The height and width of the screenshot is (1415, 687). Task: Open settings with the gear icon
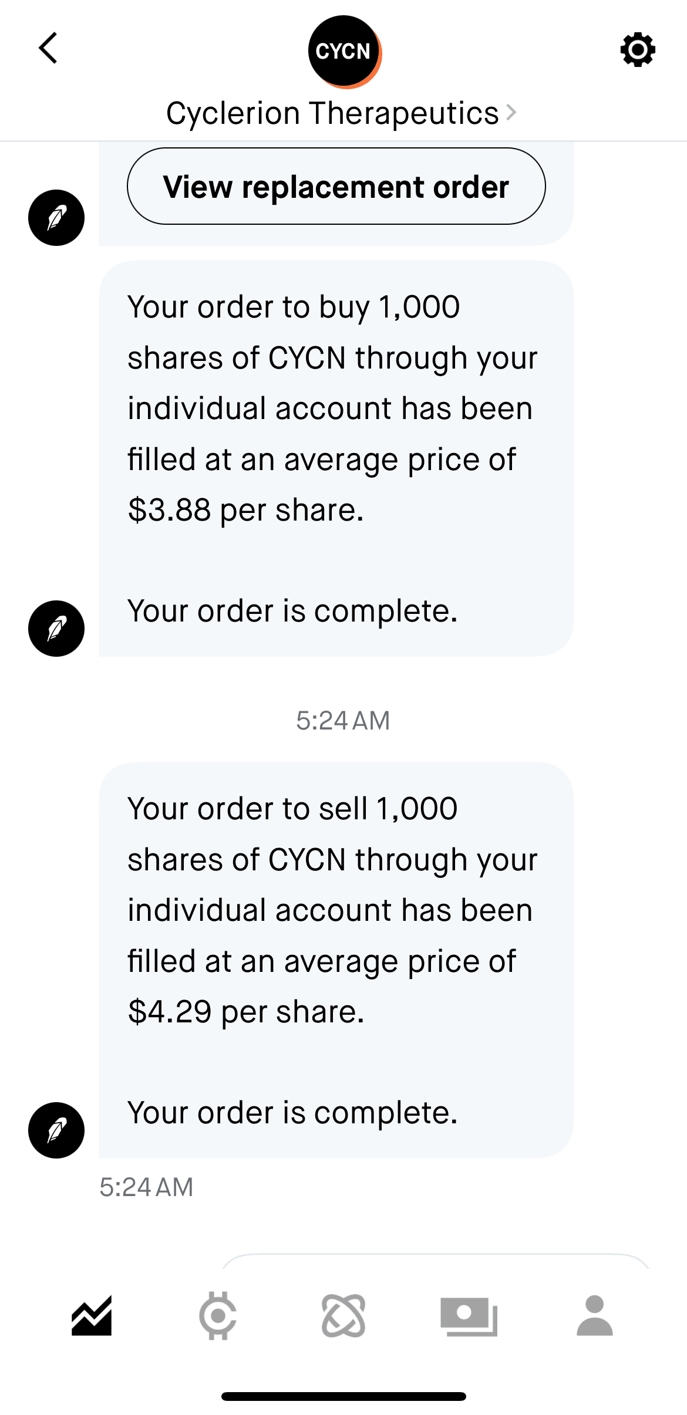[638, 50]
